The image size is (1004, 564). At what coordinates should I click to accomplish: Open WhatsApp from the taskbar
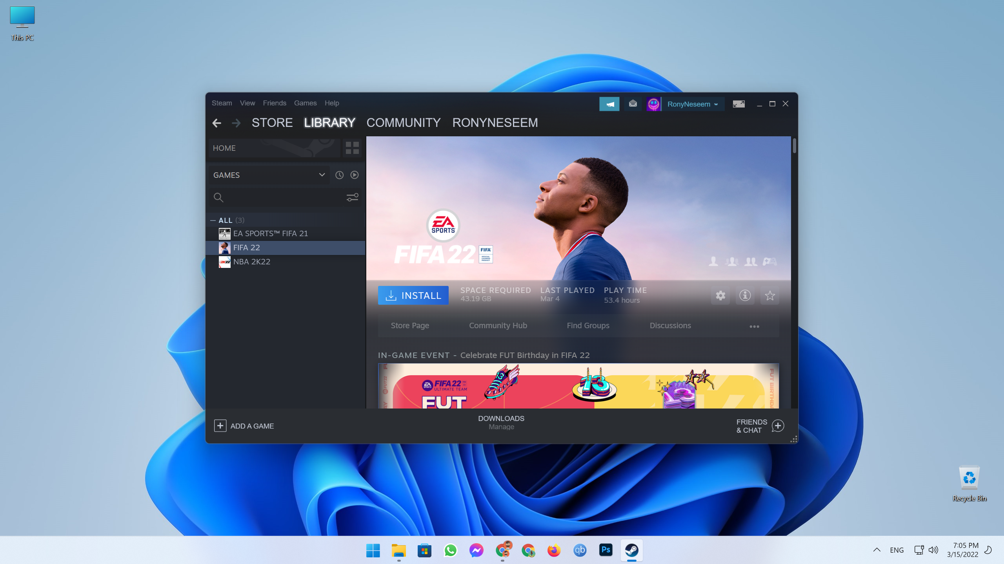(x=450, y=550)
